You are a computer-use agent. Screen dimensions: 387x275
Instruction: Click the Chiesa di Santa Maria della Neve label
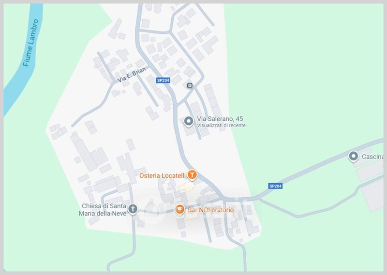[103, 210]
